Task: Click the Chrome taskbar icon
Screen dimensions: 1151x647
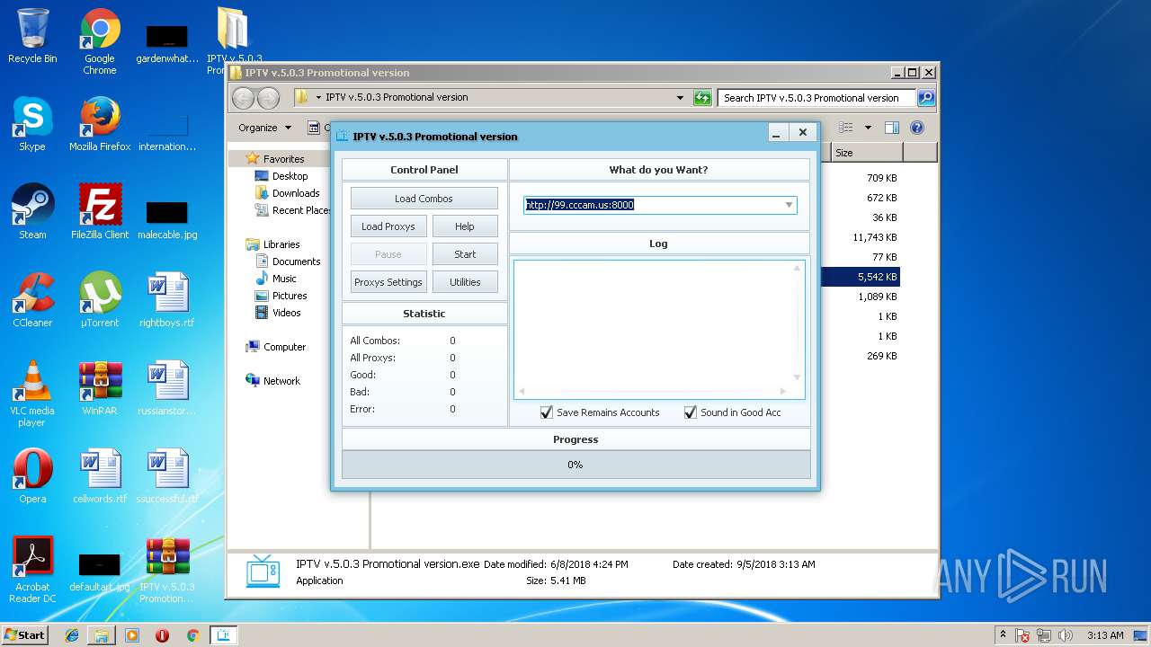Action: pyautogui.click(x=192, y=635)
